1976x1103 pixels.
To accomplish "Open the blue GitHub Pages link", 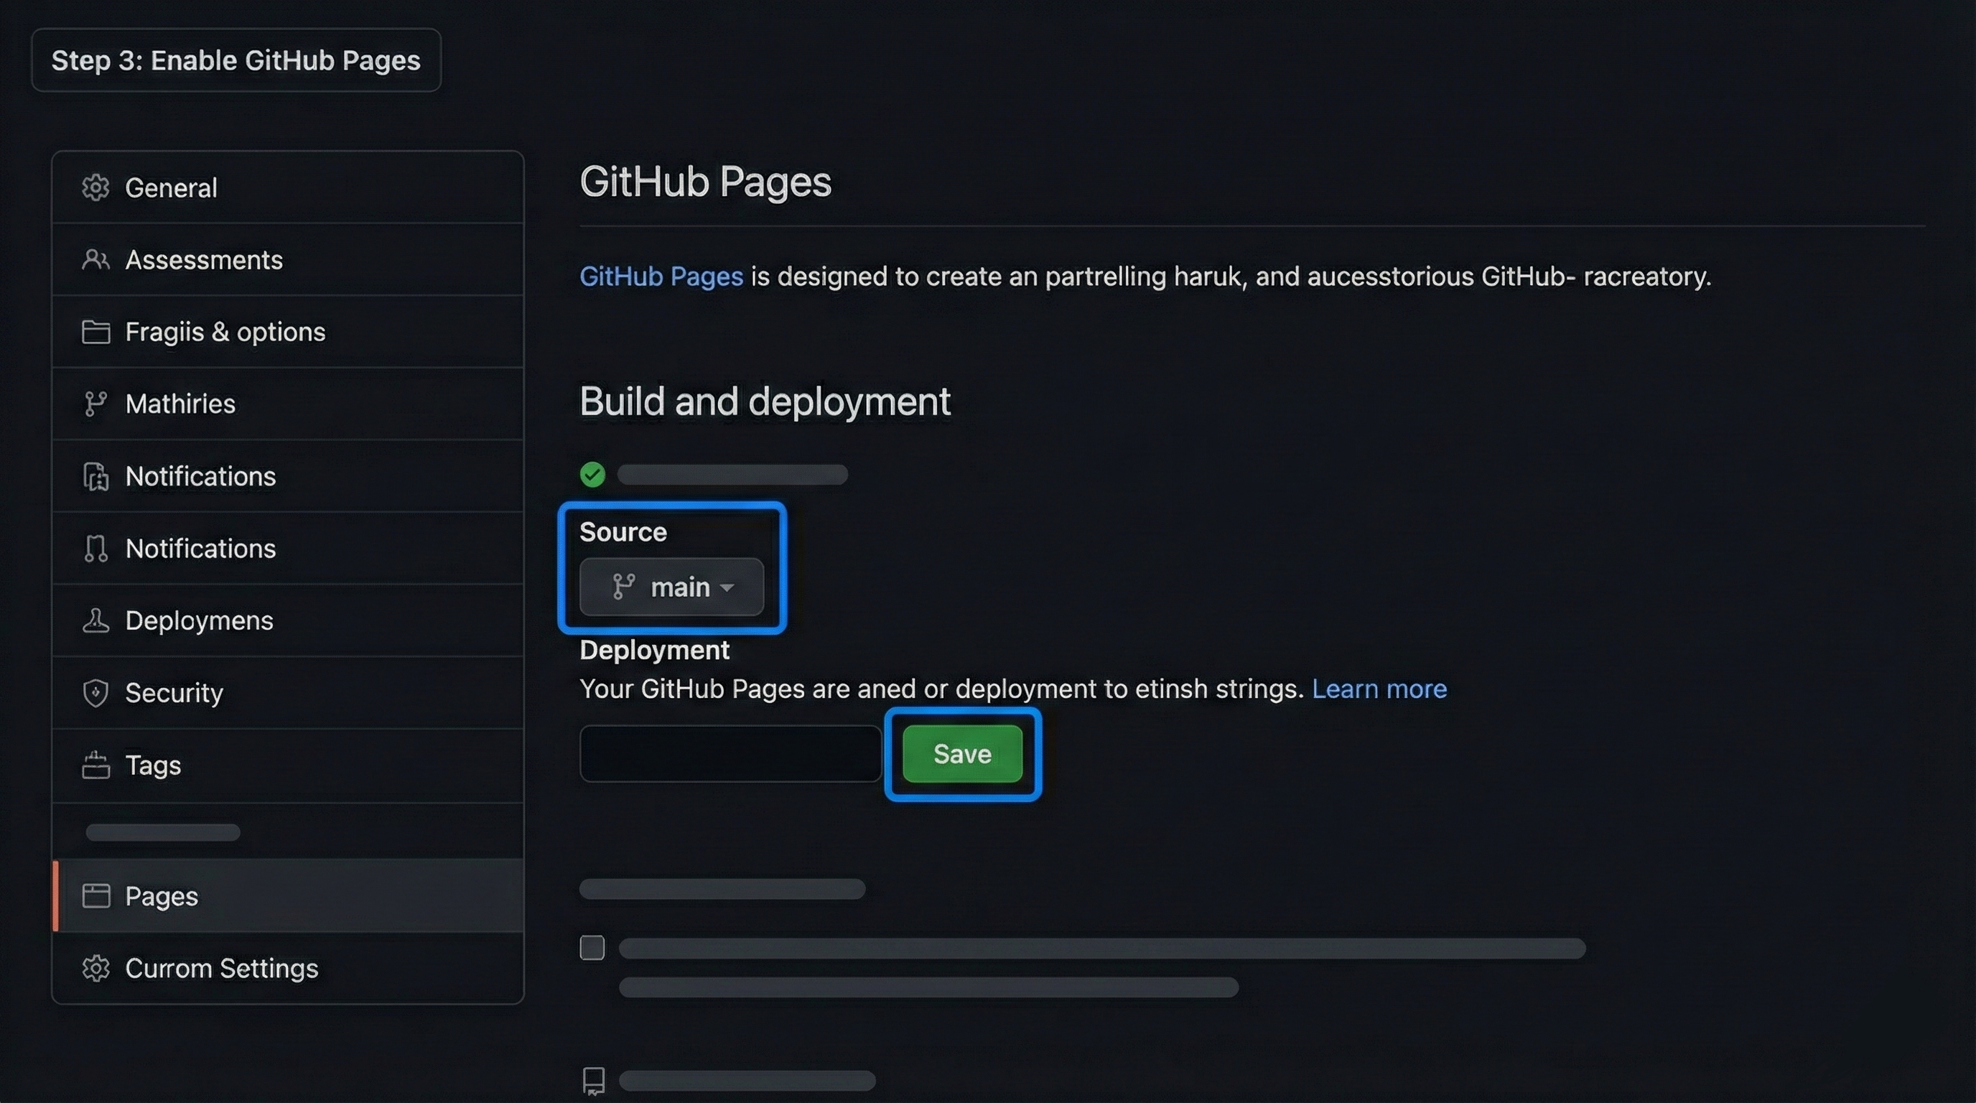I will pyautogui.click(x=661, y=276).
